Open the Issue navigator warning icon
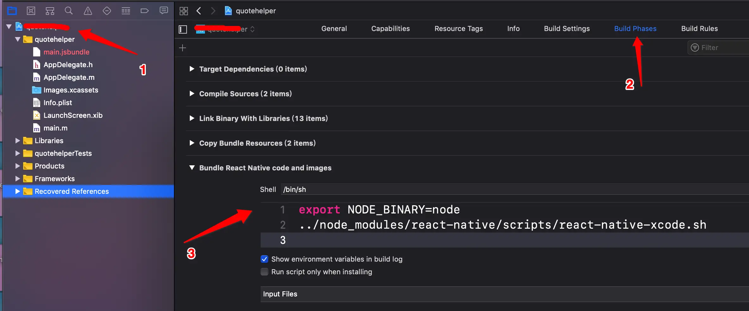Screen dimensions: 749x311 (x=88, y=11)
